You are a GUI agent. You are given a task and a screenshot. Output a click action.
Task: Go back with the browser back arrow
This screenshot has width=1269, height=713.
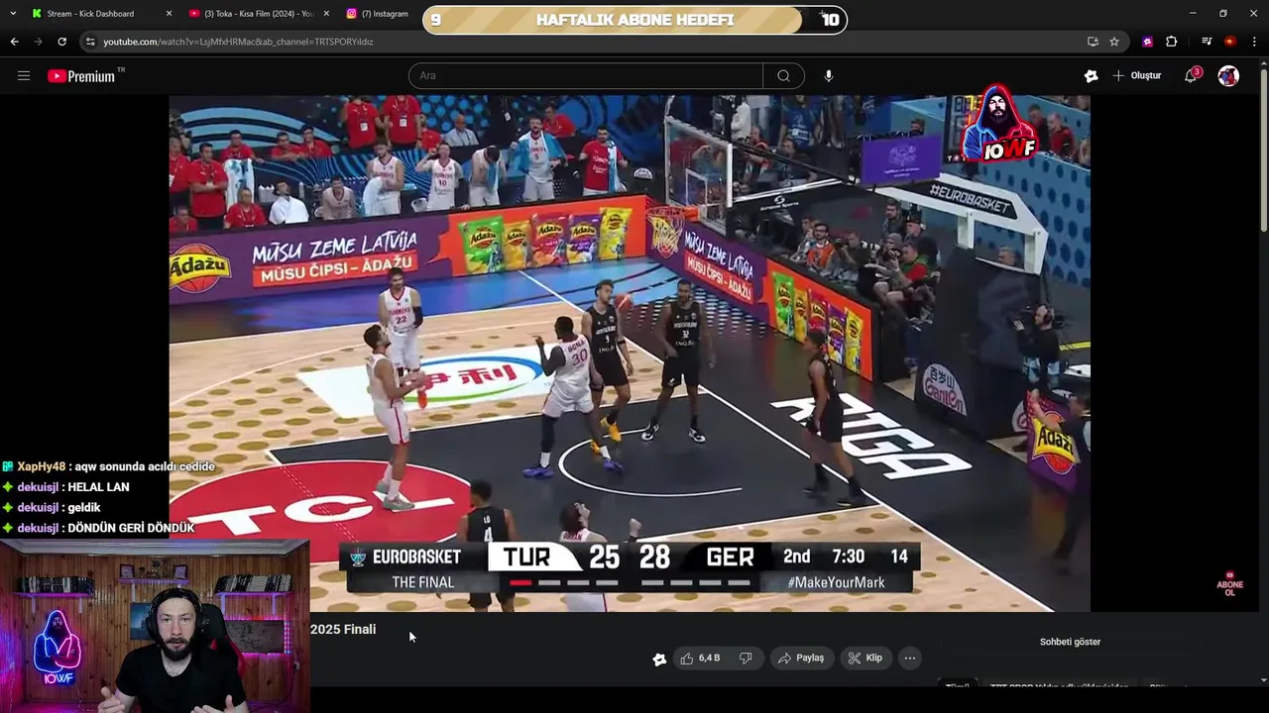coord(14,42)
